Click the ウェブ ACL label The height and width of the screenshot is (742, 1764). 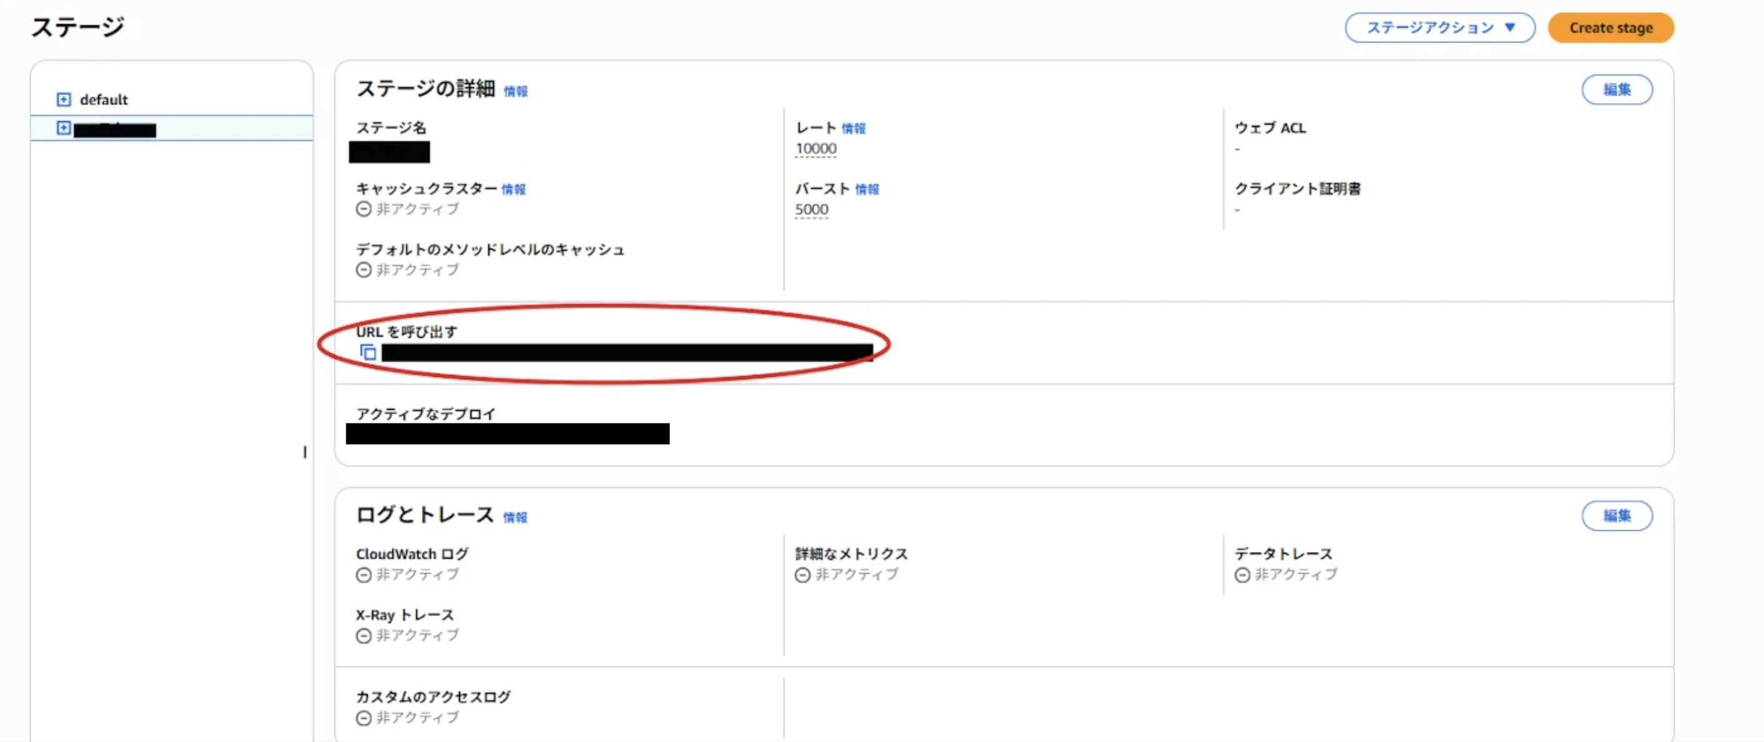tap(1270, 128)
